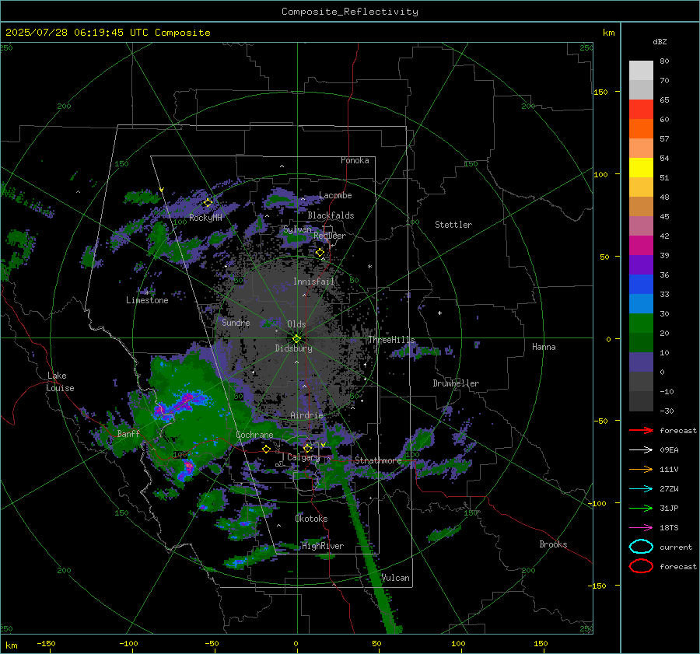Image resolution: width=700 pixels, height=654 pixels.
Task: Click the Calgary city label
Action: point(303,457)
